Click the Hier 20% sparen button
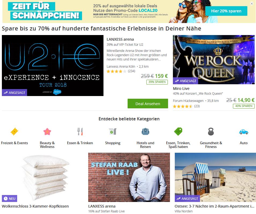 click(x=226, y=11)
